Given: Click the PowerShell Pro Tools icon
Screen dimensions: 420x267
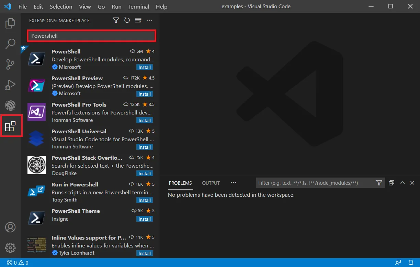Looking at the screenshot, I should tap(36, 112).
